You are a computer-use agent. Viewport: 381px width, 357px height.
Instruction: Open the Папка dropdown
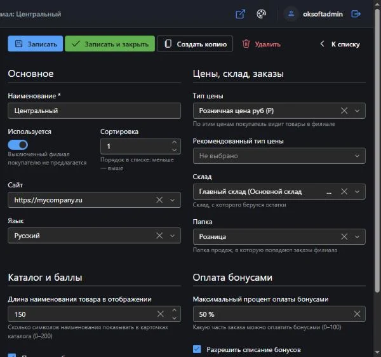coord(357,237)
